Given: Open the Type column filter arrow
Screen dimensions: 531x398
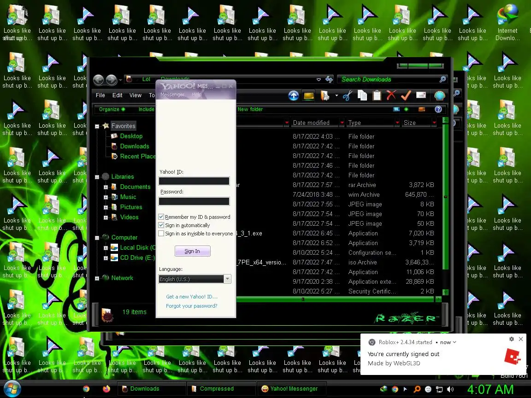Looking at the screenshot, I should 397,123.
